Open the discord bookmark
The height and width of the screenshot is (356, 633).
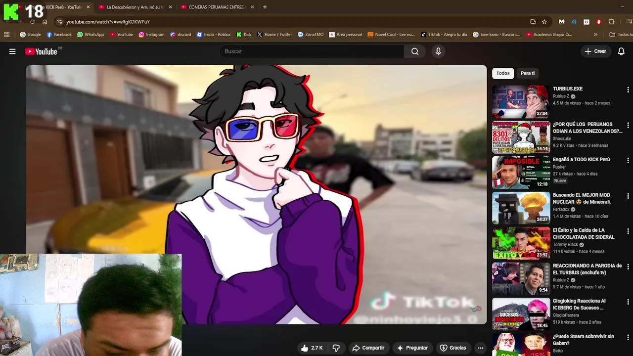click(x=181, y=35)
